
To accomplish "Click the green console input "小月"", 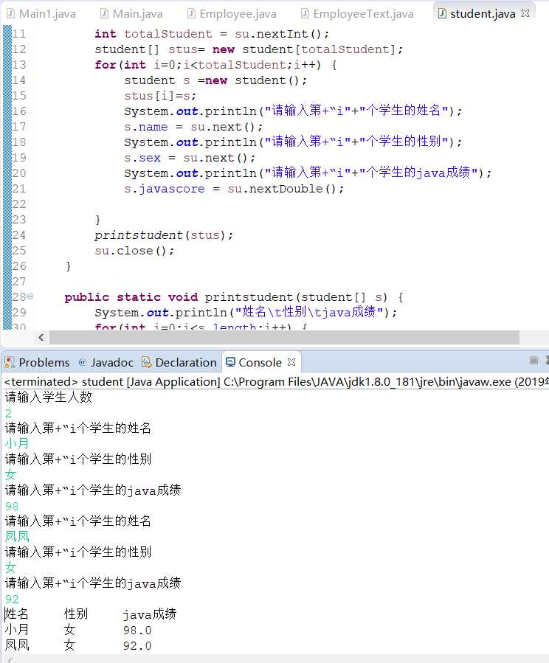I will tap(17, 443).
